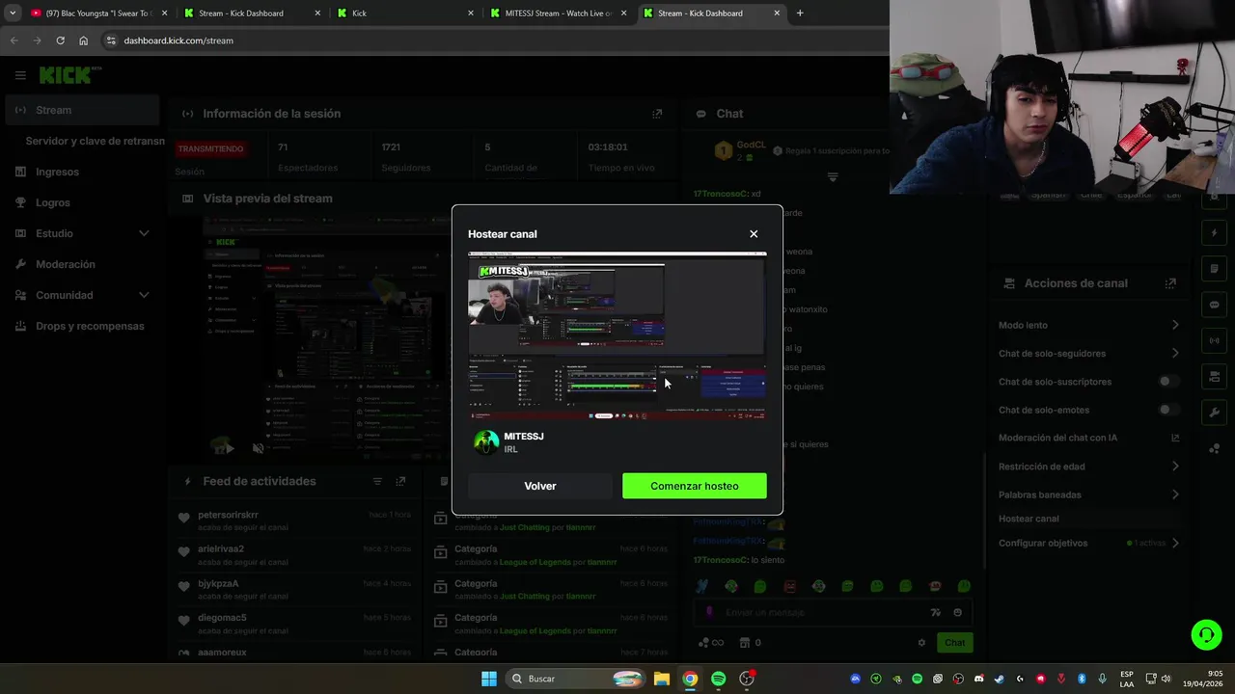
Task: Click Hostear canal in channel actions
Action: (x=1029, y=519)
